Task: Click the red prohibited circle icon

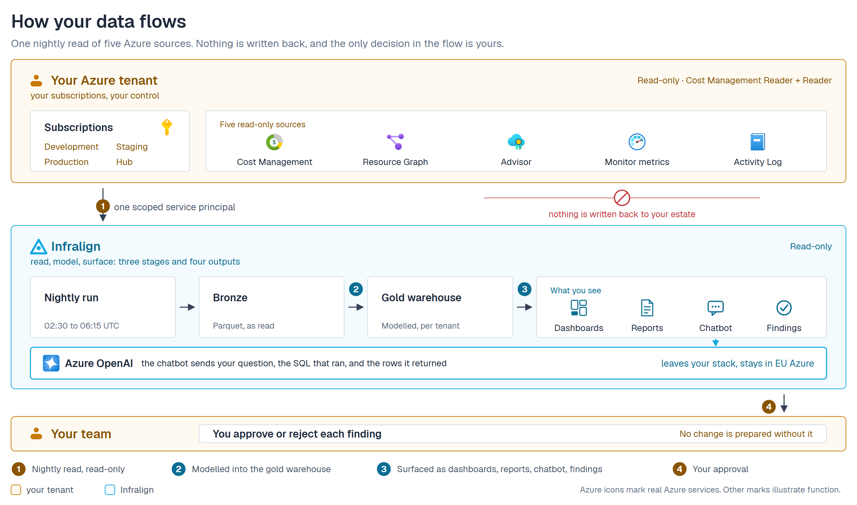Action: pyautogui.click(x=622, y=198)
